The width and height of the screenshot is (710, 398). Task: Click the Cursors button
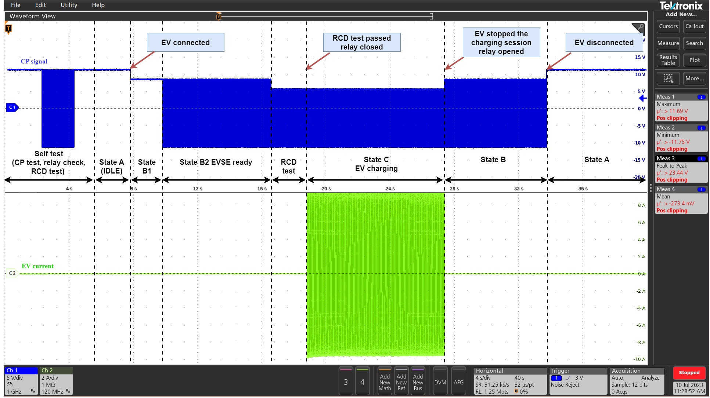click(668, 26)
